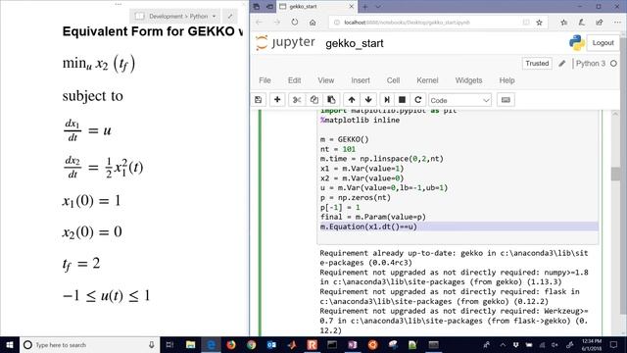Copy selected cells in Jupyter toolbar
This screenshot has height=353, width=627.
click(314, 100)
